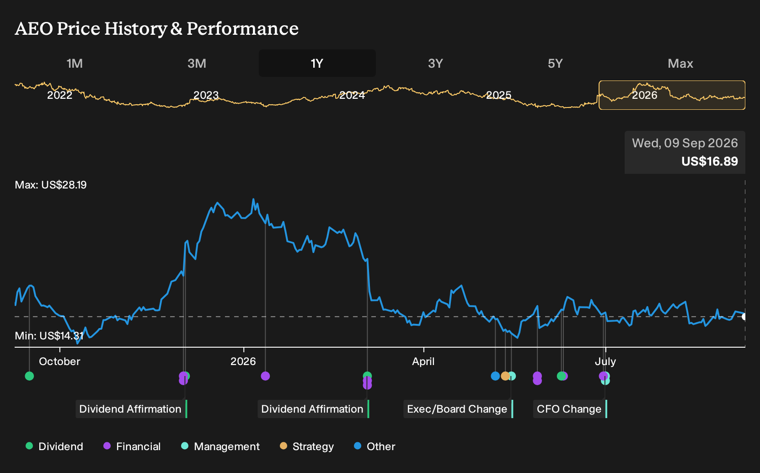This screenshot has height=473, width=760.
Task: Click 2023 in the overview mini chart
Action: (x=206, y=95)
